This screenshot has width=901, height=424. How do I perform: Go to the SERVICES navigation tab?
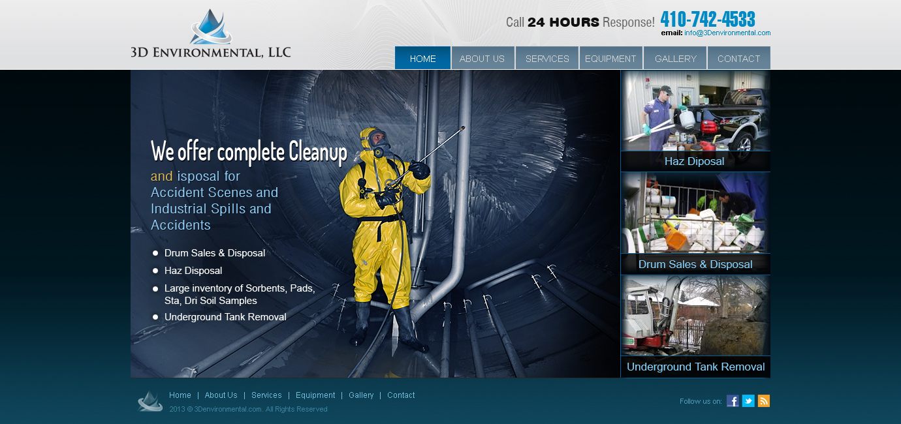tap(547, 58)
